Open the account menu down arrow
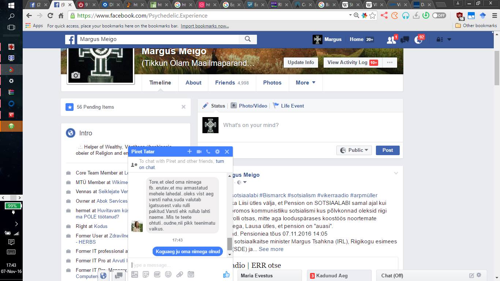The image size is (500, 281). (x=449, y=40)
